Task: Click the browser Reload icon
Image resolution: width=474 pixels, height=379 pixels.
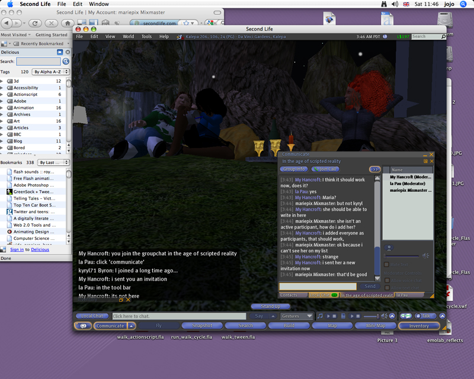Action: tap(35, 23)
